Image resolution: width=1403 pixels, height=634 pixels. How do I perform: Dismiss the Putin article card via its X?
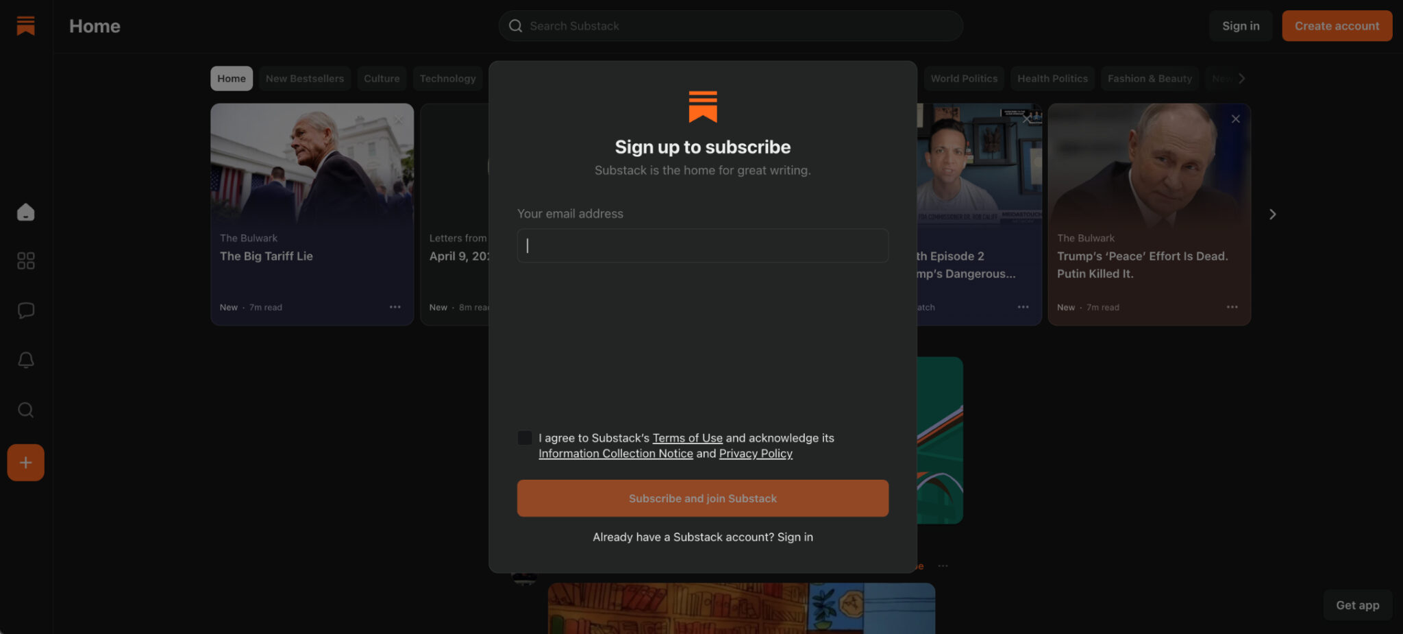[1235, 119]
